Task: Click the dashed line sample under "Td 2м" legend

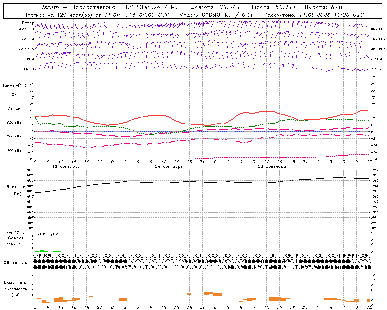Action: pos(14,112)
